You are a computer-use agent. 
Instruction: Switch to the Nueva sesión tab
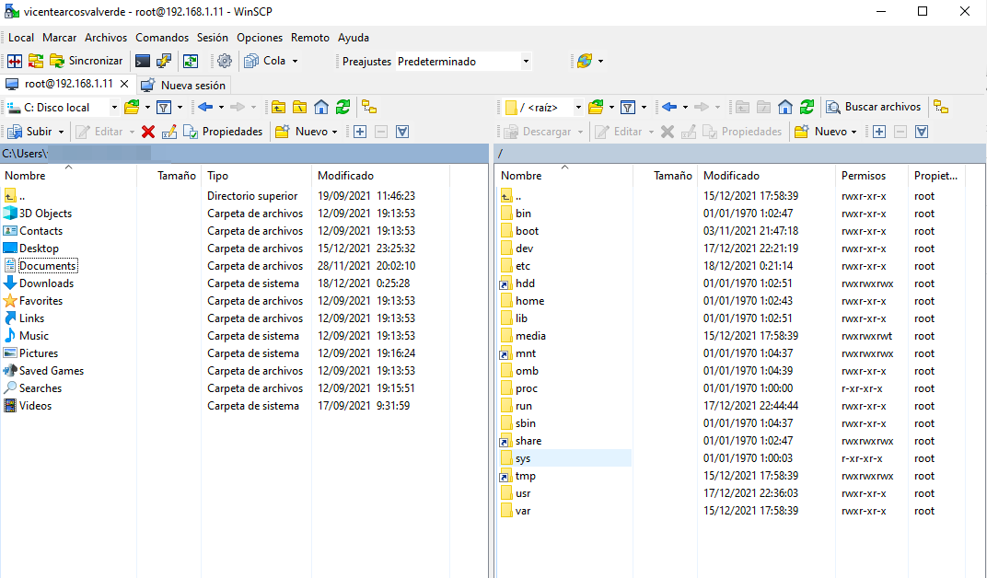tap(183, 85)
